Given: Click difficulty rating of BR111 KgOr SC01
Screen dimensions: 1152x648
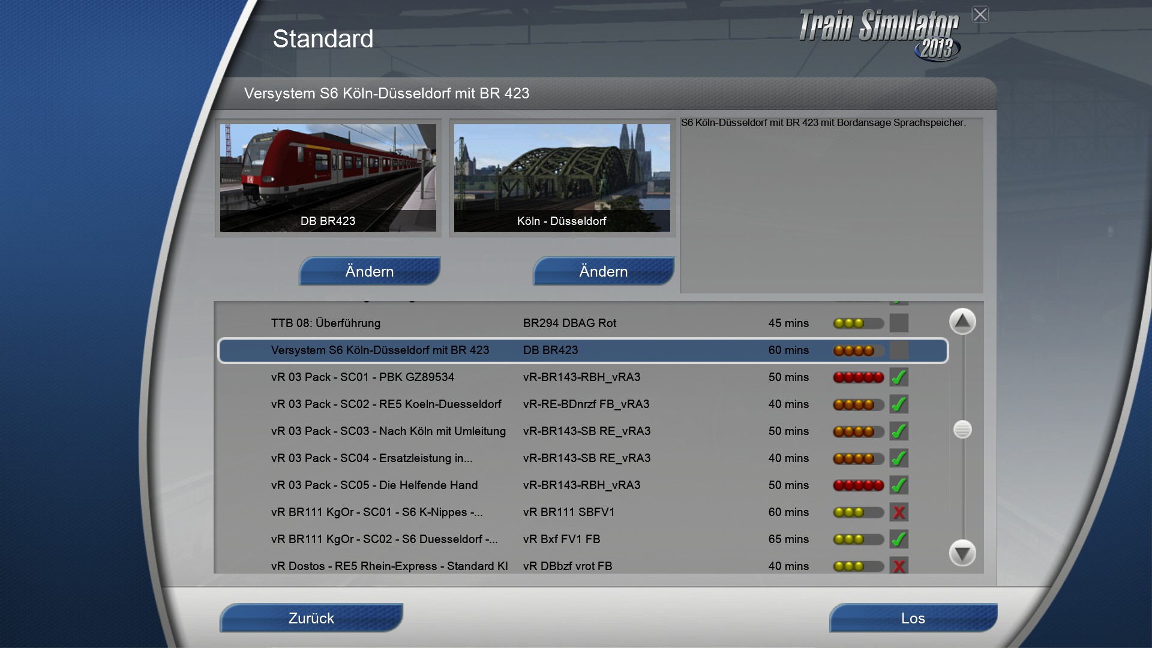Looking at the screenshot, I should [859, 512].
